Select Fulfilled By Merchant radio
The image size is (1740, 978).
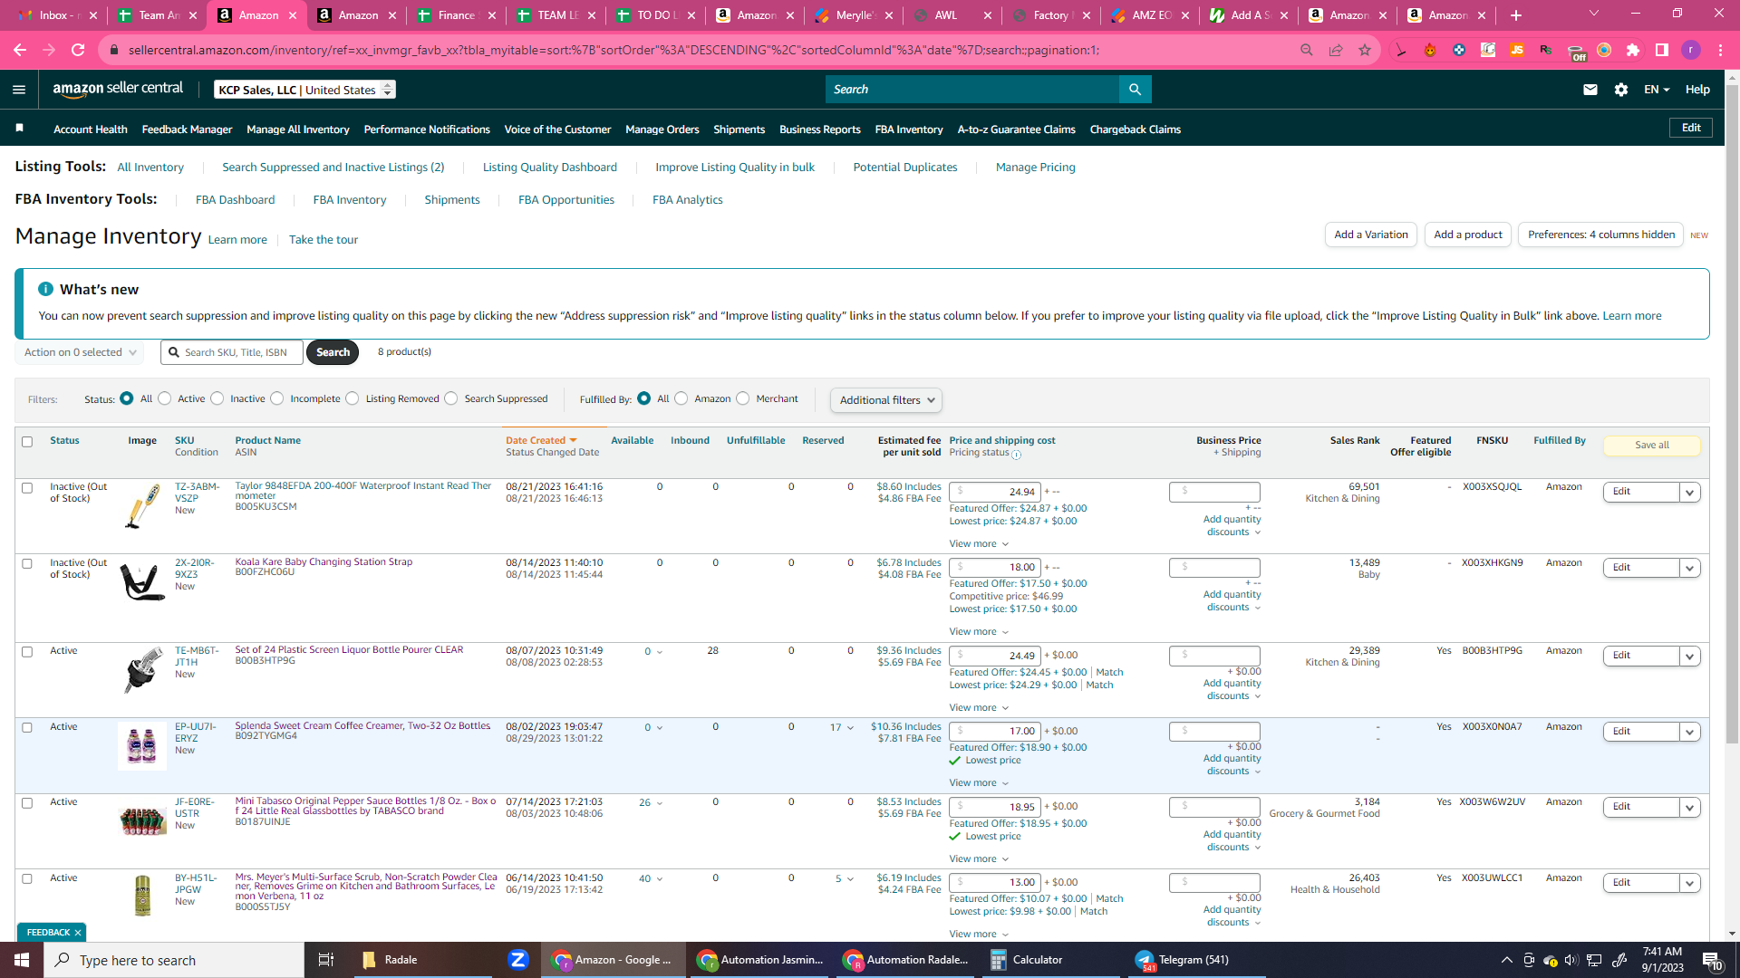[x=743, y=398]
